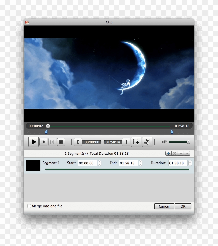Set clip start with left bracket button
Screen dimensions: 218x246
78,142
